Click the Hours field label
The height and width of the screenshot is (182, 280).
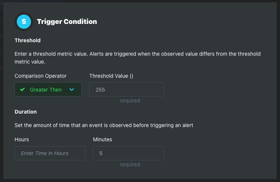pos(22,139)
